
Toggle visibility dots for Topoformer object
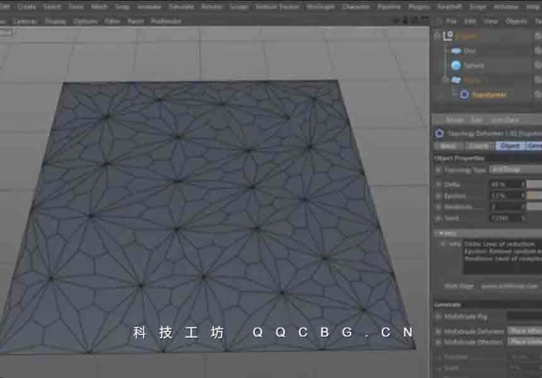click(538, 94)
